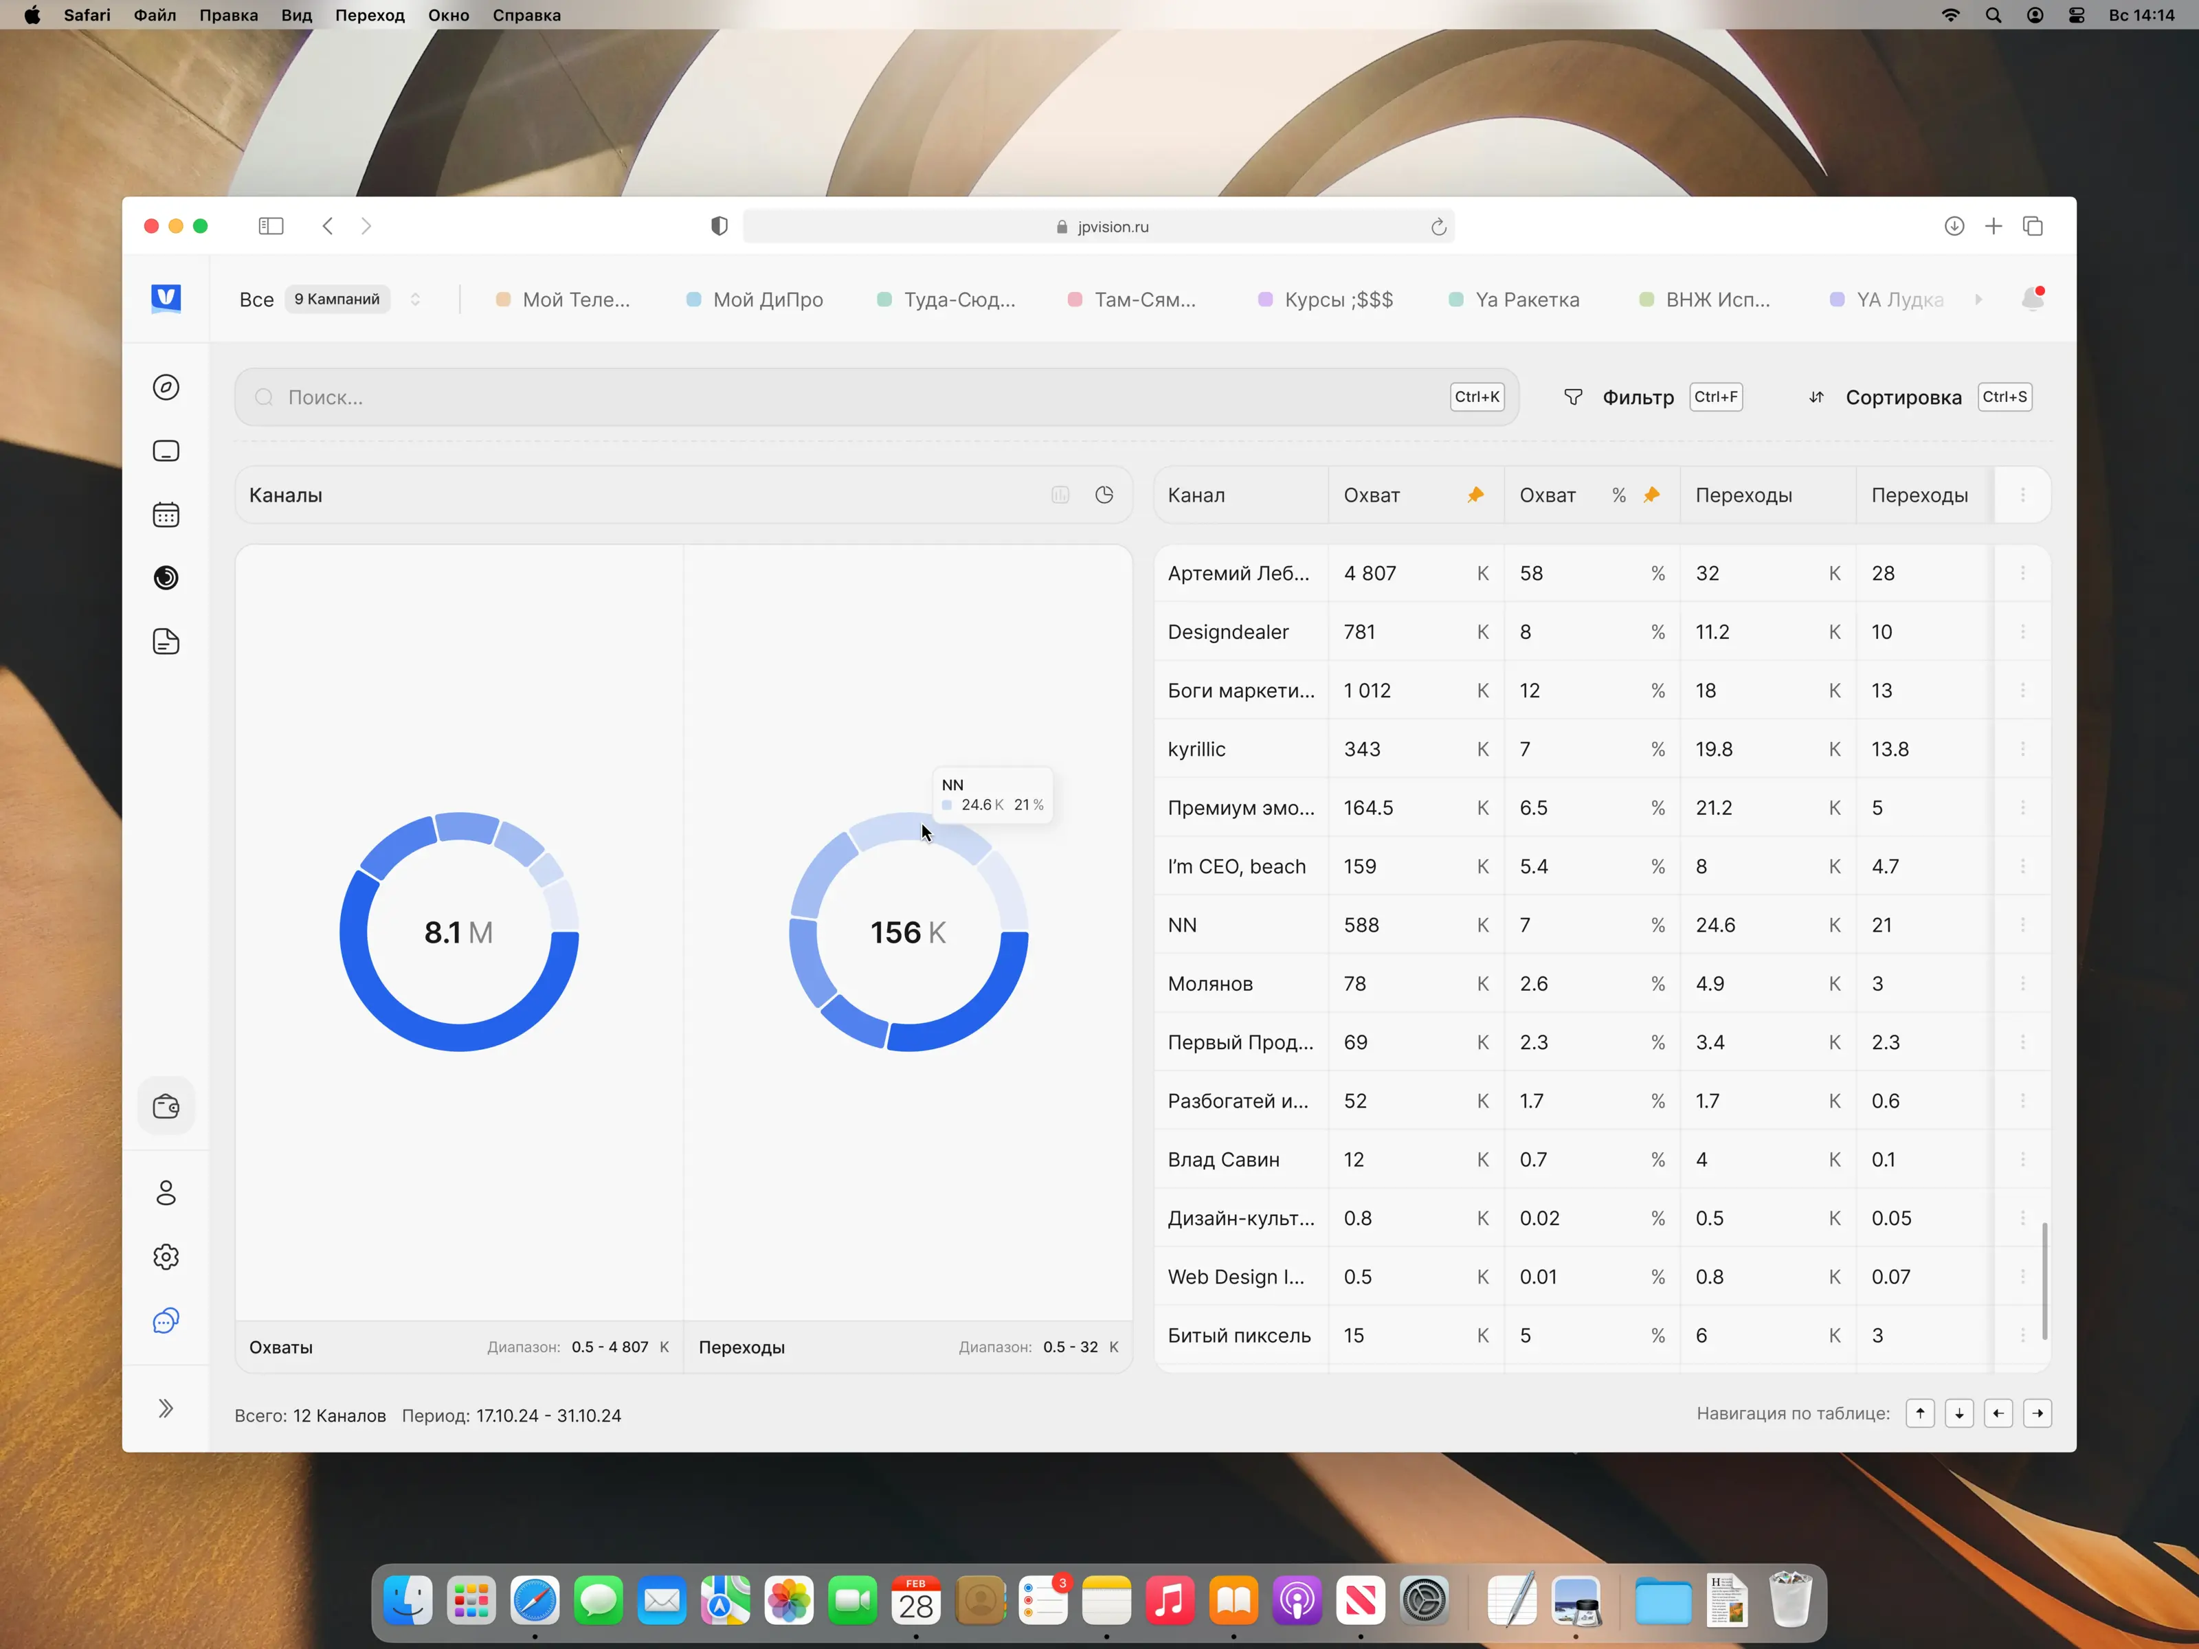Switch Каналы panel to pie chart view
The height and width of the screenshot is (1649, 2199).
(1104, 495)
